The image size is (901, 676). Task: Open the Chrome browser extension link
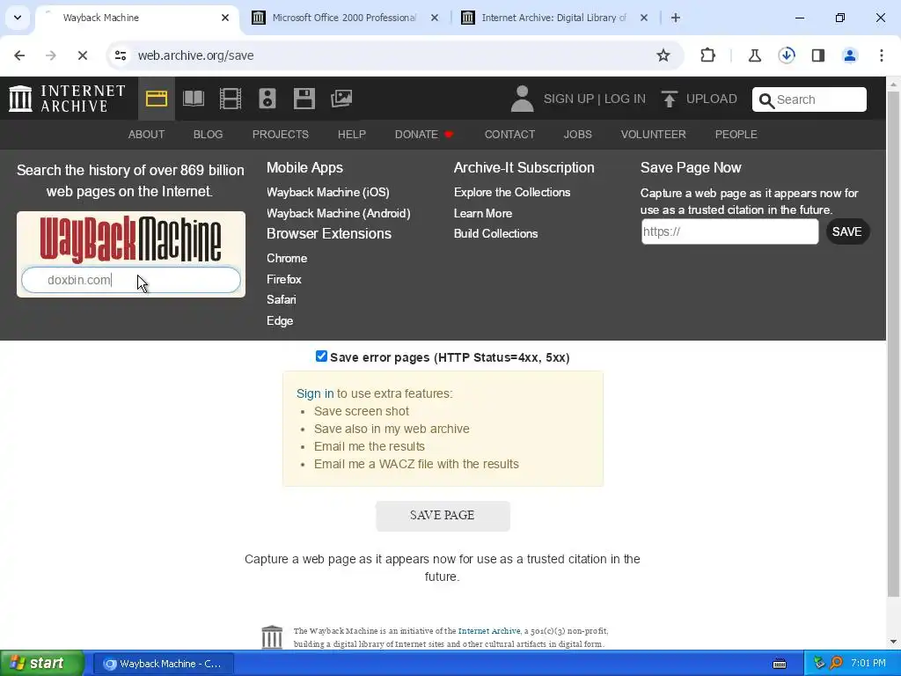pyautogui.click(x=287, y=259)
